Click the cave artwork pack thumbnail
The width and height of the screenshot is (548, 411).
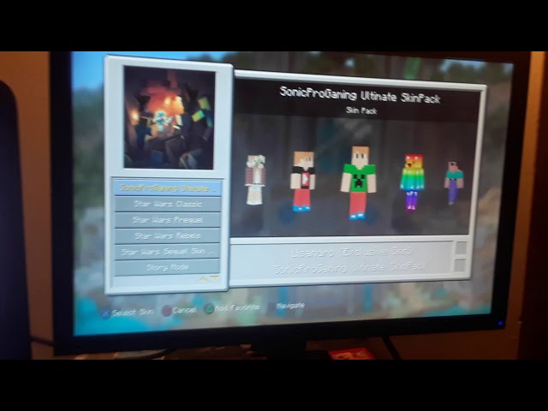pyautogui.click(x=170, y=118)
